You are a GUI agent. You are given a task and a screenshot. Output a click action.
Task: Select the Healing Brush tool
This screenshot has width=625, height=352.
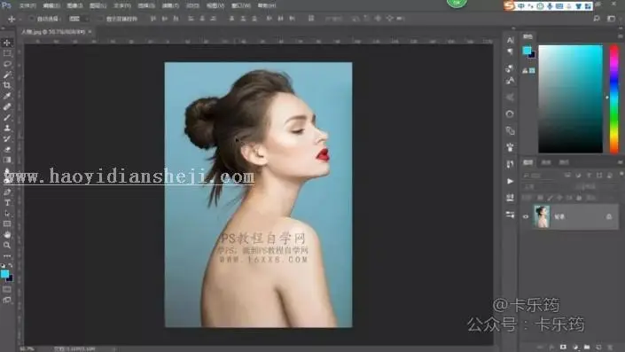7,106
